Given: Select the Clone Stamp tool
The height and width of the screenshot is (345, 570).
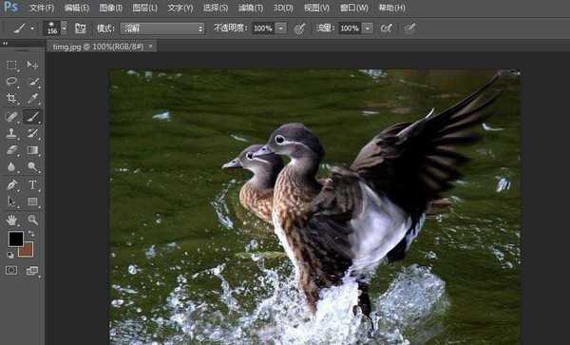Looking at the screenshot, I should point(11,133).
